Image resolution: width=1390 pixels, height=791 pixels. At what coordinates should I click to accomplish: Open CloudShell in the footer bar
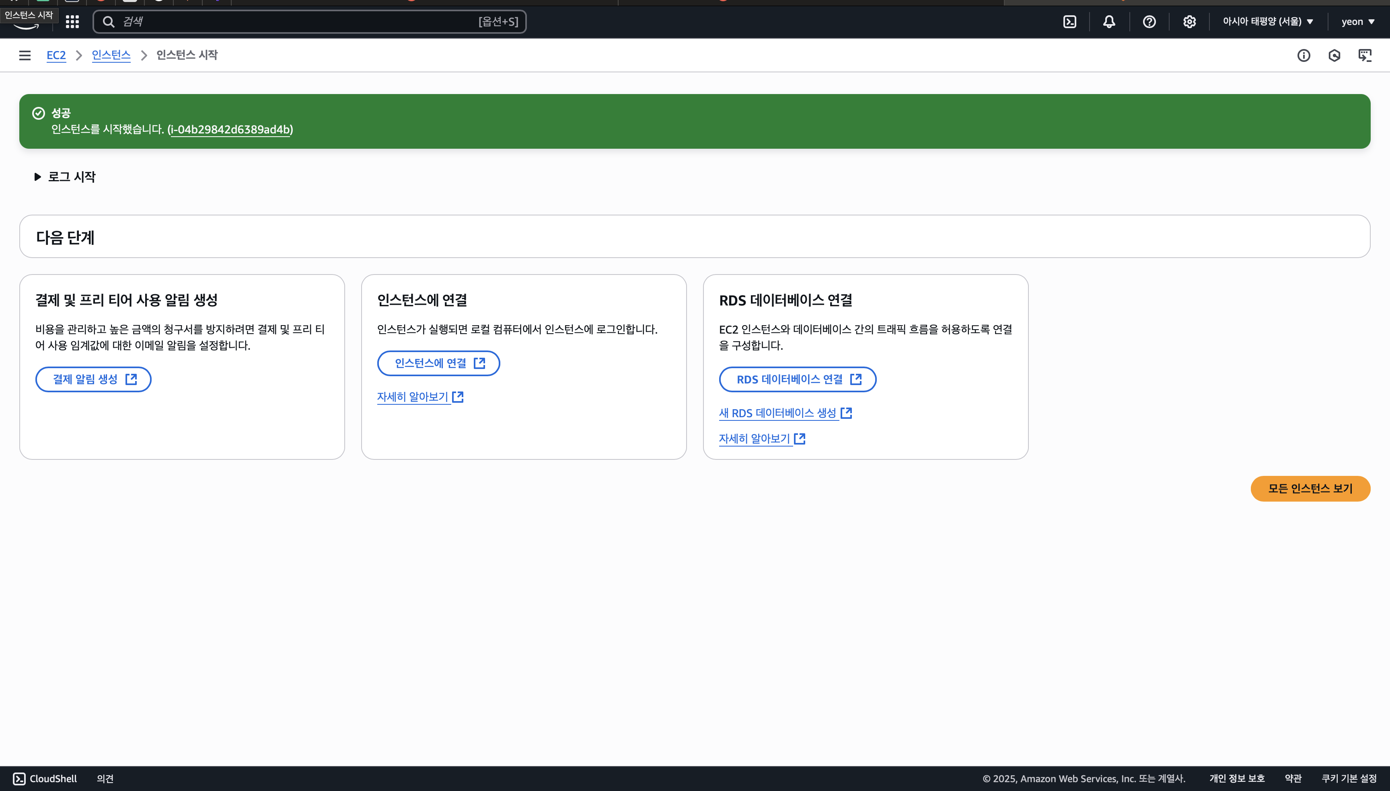coord(45,779)
